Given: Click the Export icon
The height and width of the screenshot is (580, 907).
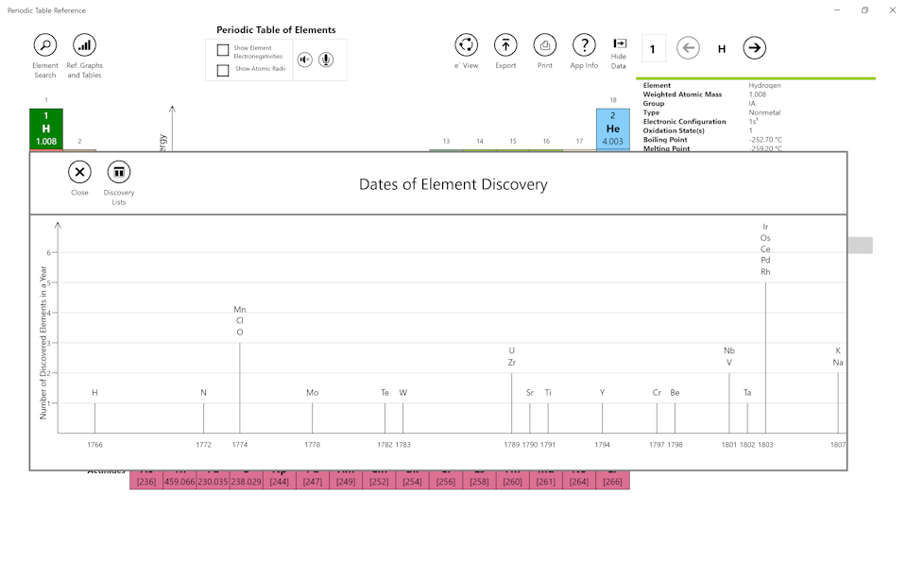Looking at the screenshot, I should [x=505, y=45].
